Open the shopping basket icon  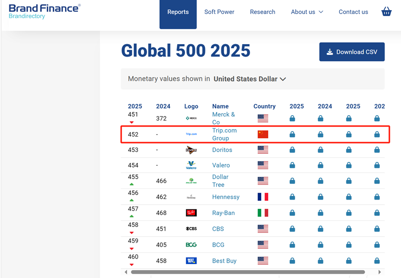tap(386, 12)
